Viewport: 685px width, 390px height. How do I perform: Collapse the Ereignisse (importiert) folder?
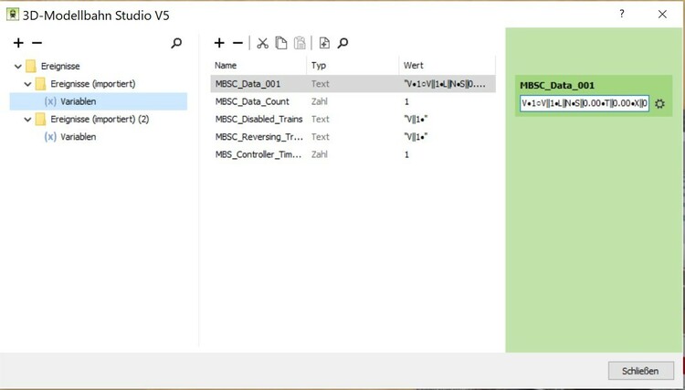point(28,84)
